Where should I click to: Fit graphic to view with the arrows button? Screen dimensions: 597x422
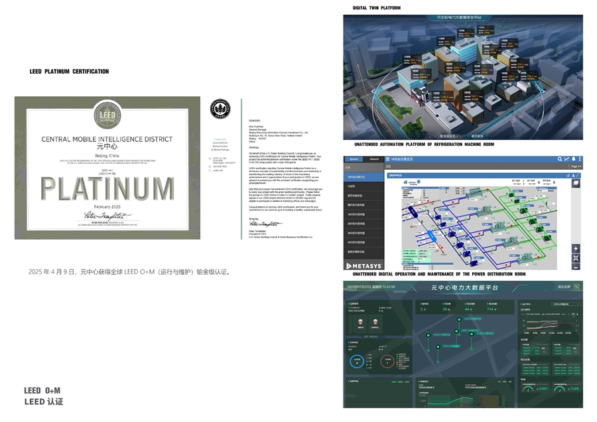coord(576,258)
